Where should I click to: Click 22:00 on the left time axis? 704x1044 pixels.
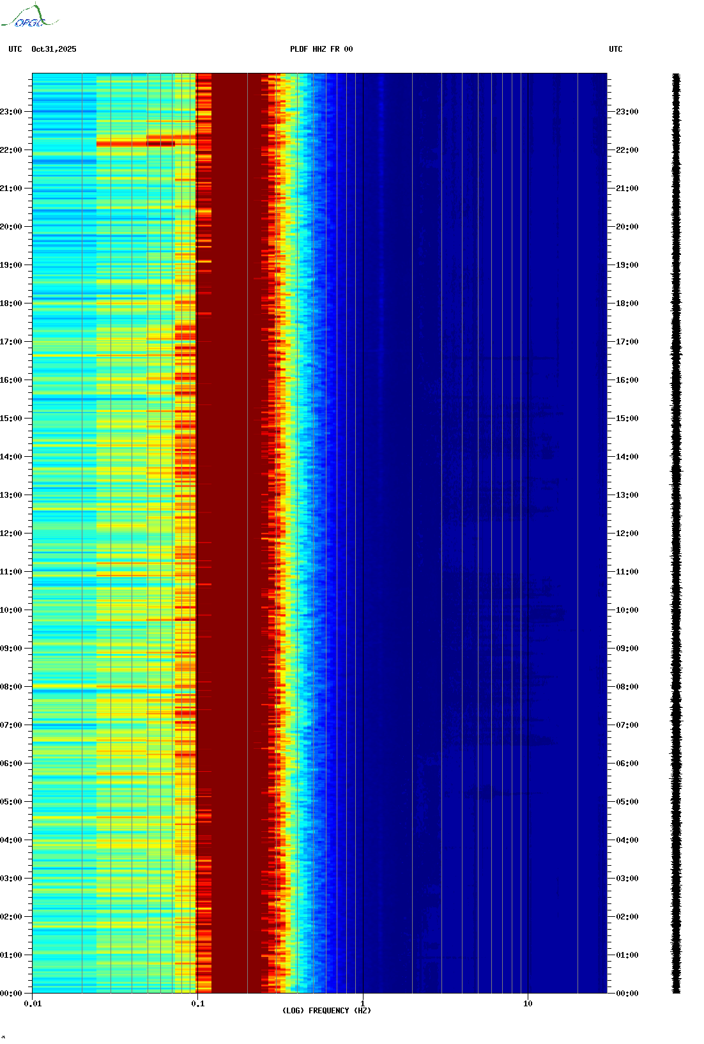(11, 150)
